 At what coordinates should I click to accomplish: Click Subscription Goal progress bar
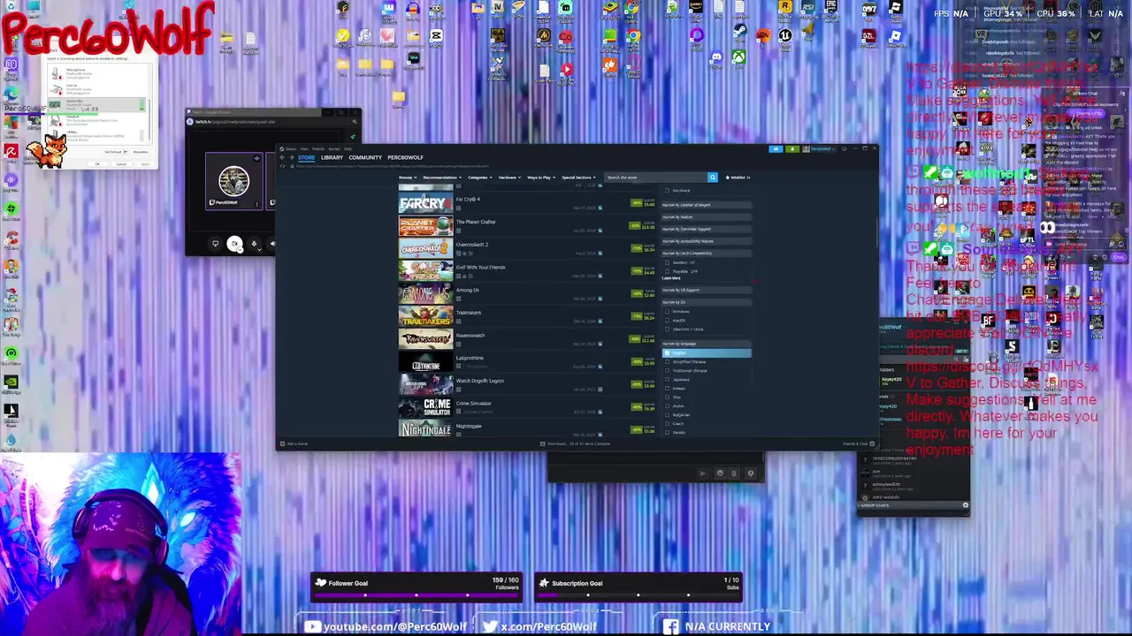pos(638,594)
